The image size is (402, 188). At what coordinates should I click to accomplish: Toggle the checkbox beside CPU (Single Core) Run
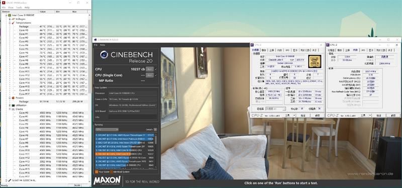coord(156,75)
